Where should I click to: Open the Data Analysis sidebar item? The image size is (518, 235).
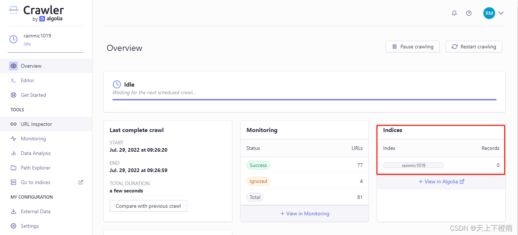click(46, 153)
